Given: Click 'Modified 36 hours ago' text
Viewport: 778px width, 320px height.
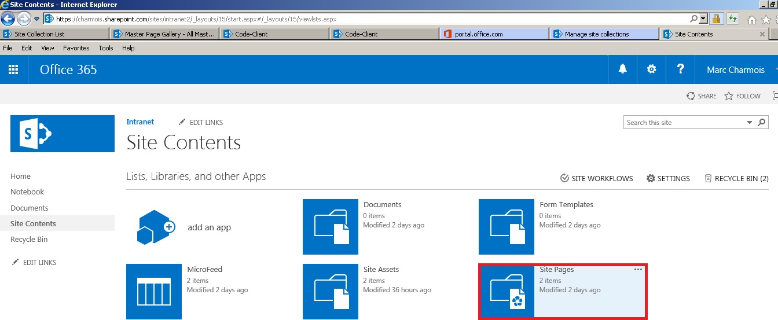Looking at the screenshot, I should pyautogui.click(x=397, y=290).
